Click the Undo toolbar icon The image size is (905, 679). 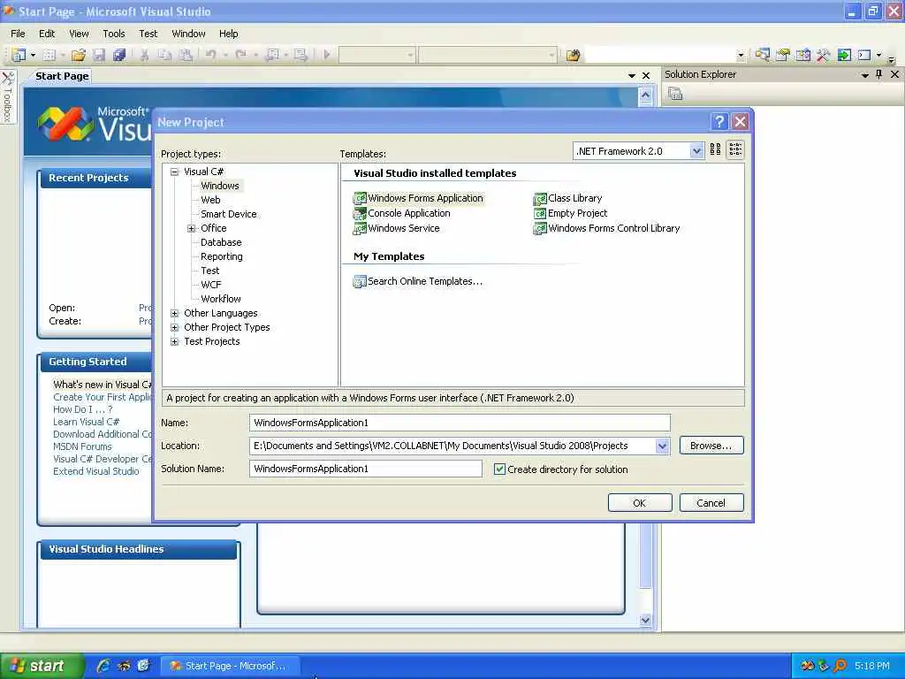click(x=210, y=55)
